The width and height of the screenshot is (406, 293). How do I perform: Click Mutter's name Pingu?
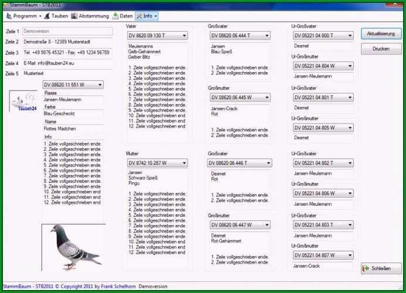[134, 183]
